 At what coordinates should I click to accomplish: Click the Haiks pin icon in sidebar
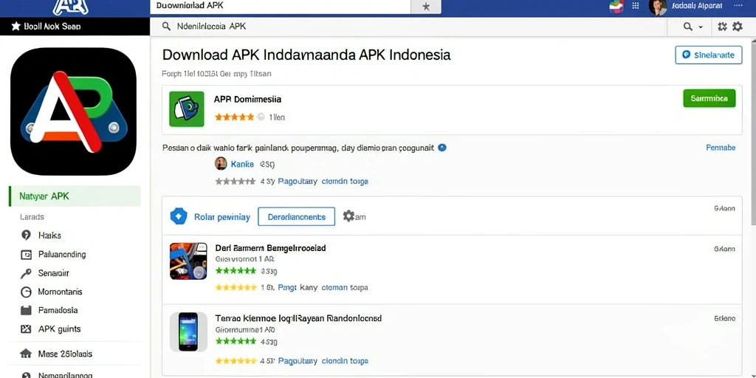tap(26, 236)
